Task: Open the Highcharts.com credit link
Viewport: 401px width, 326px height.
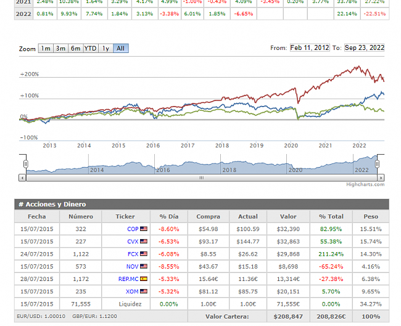Action: [x=365, y=184]
